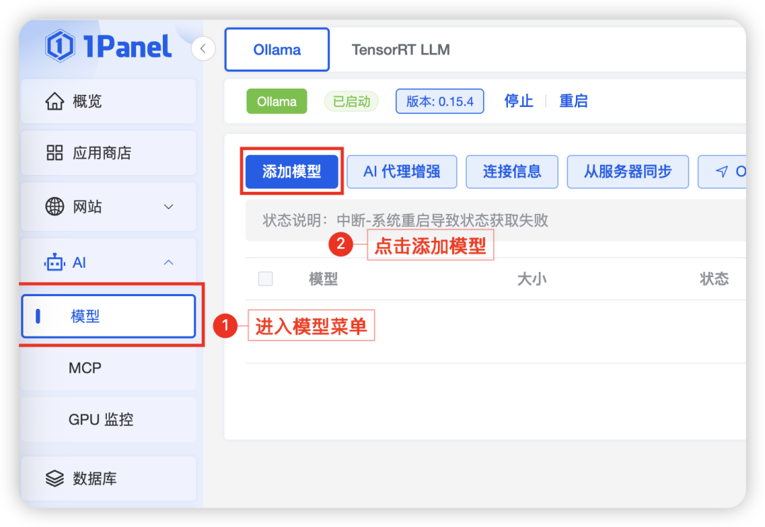This screenshot has width=765, height=527.
Task: Click the 添加模型 button
Action: click(292, 171)
